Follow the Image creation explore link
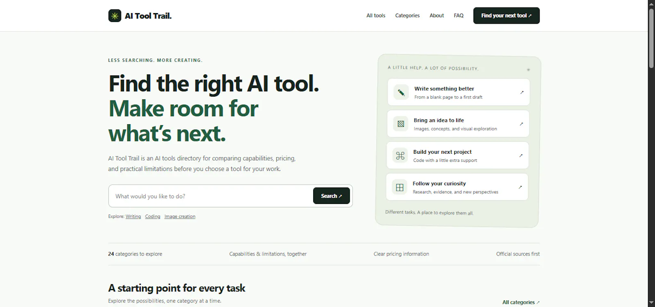This screenshot has width=655, height=307. [180, 216]
